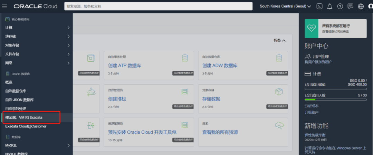Click the user management people icon
The image size is (373, 155).
click(x=308, y=56)
